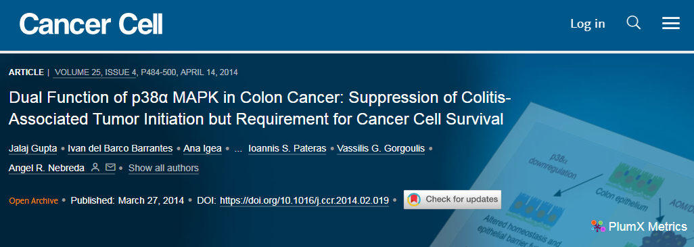Viewport: 694px width, 247px height.
Task: Open author Angel R. Nebreda
Action: pos(47,169)
